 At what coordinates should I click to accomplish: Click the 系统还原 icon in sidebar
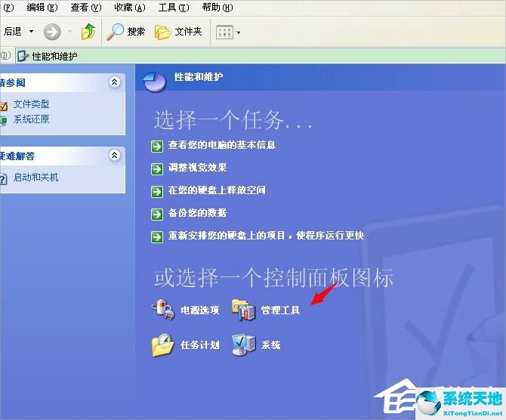coord(4,121)
